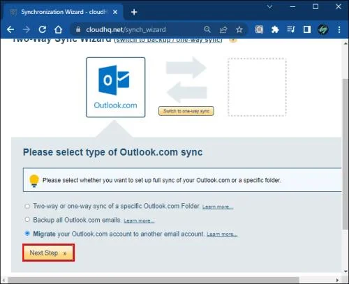Image resolution: width=349 pixels, height=284 pixels.
Task: Reload the cloudHQ page
Action: 43,29
